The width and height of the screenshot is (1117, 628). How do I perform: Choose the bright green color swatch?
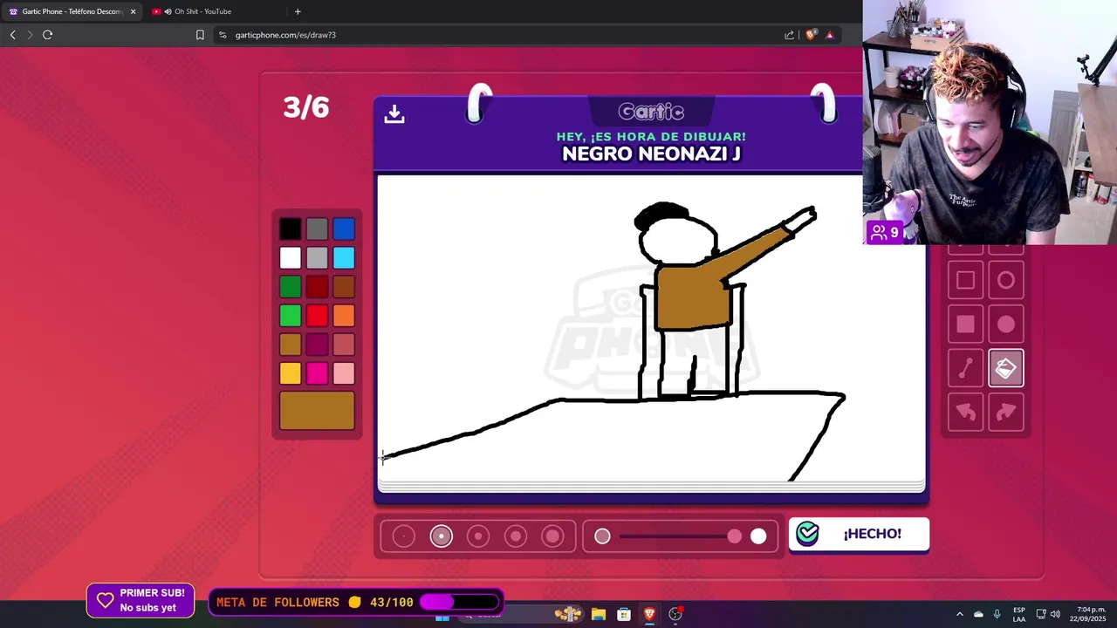pos(291,316)
